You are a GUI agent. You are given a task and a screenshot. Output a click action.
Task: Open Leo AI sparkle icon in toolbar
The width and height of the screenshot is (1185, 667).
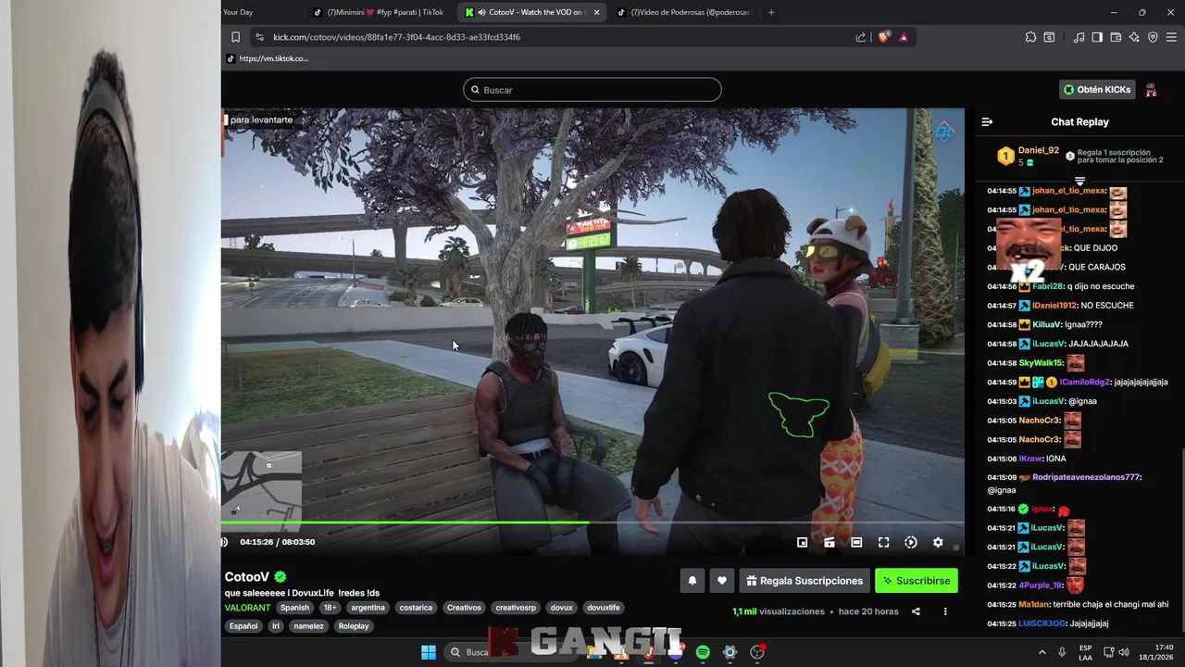1134,37
